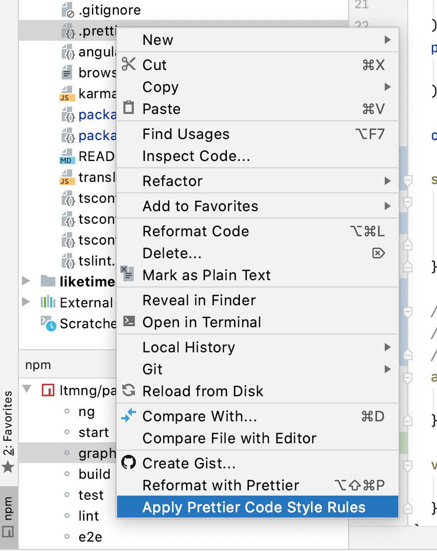The image size is (437, 551).
Task: Click the tslint config file icon
Action: click(68, 261)
